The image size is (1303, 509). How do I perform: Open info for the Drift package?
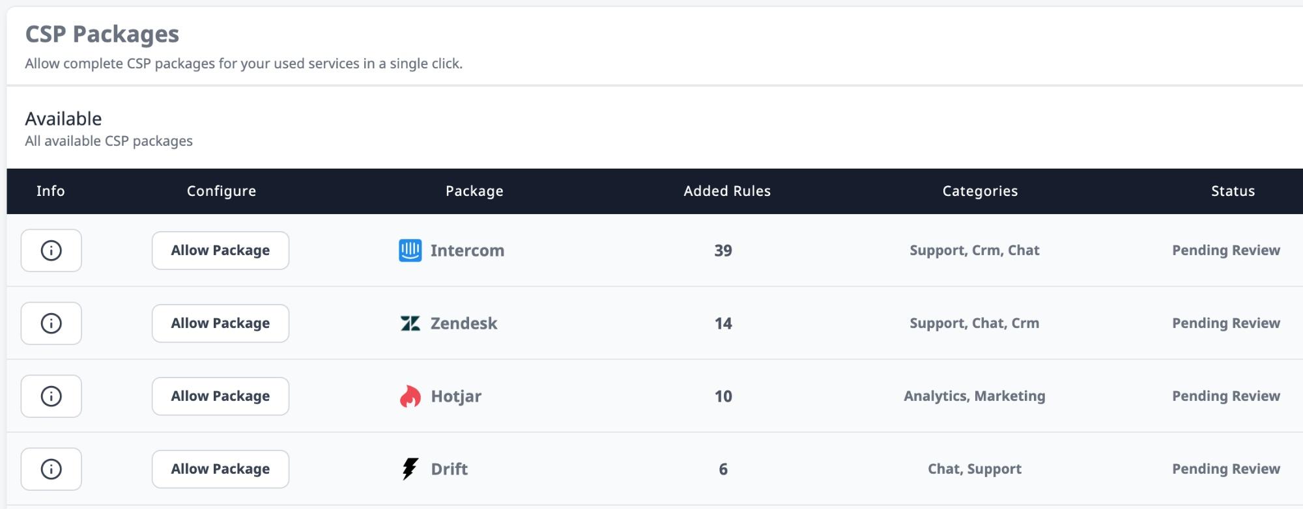coord(51,469)
